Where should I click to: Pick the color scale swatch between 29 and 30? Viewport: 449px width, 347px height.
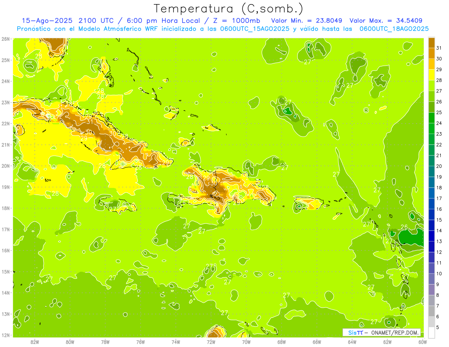tap(431, 64)
